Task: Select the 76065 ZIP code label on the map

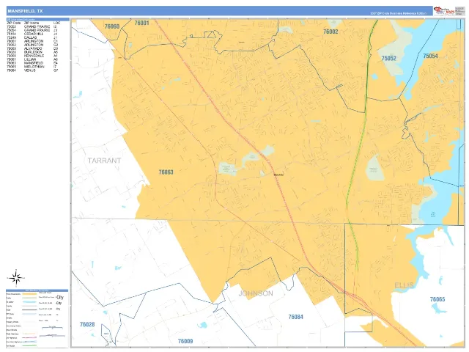Action: click(x=437, y=299)
